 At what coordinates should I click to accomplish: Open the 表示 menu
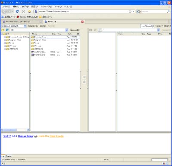pyautogui.click(x=25, y=6)
